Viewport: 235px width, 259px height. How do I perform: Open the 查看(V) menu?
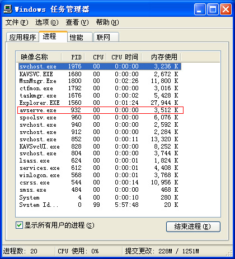point(77,22)
